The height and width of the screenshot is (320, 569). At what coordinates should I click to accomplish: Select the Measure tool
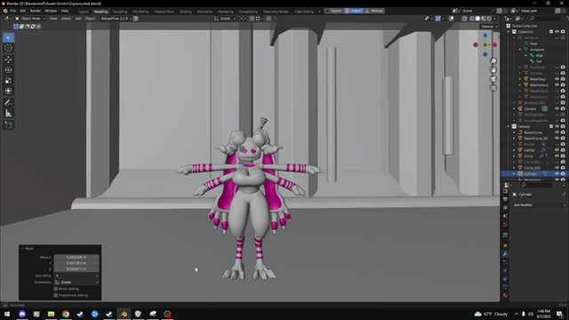coord(8,113)
